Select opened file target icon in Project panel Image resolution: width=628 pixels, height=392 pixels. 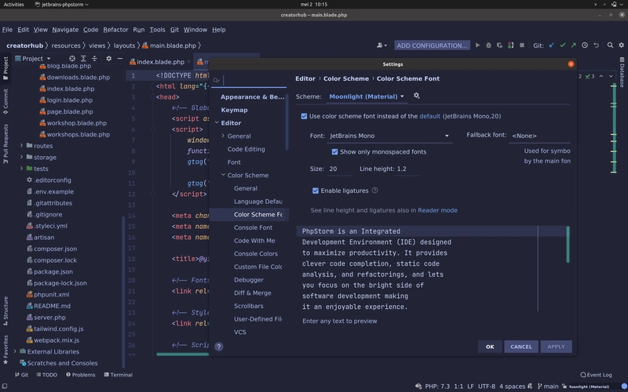(72, 58)
